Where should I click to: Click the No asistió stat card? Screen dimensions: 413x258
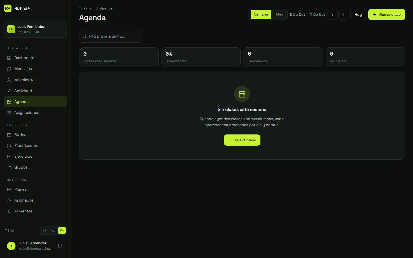pyautogui.click(x=365, y=57)
